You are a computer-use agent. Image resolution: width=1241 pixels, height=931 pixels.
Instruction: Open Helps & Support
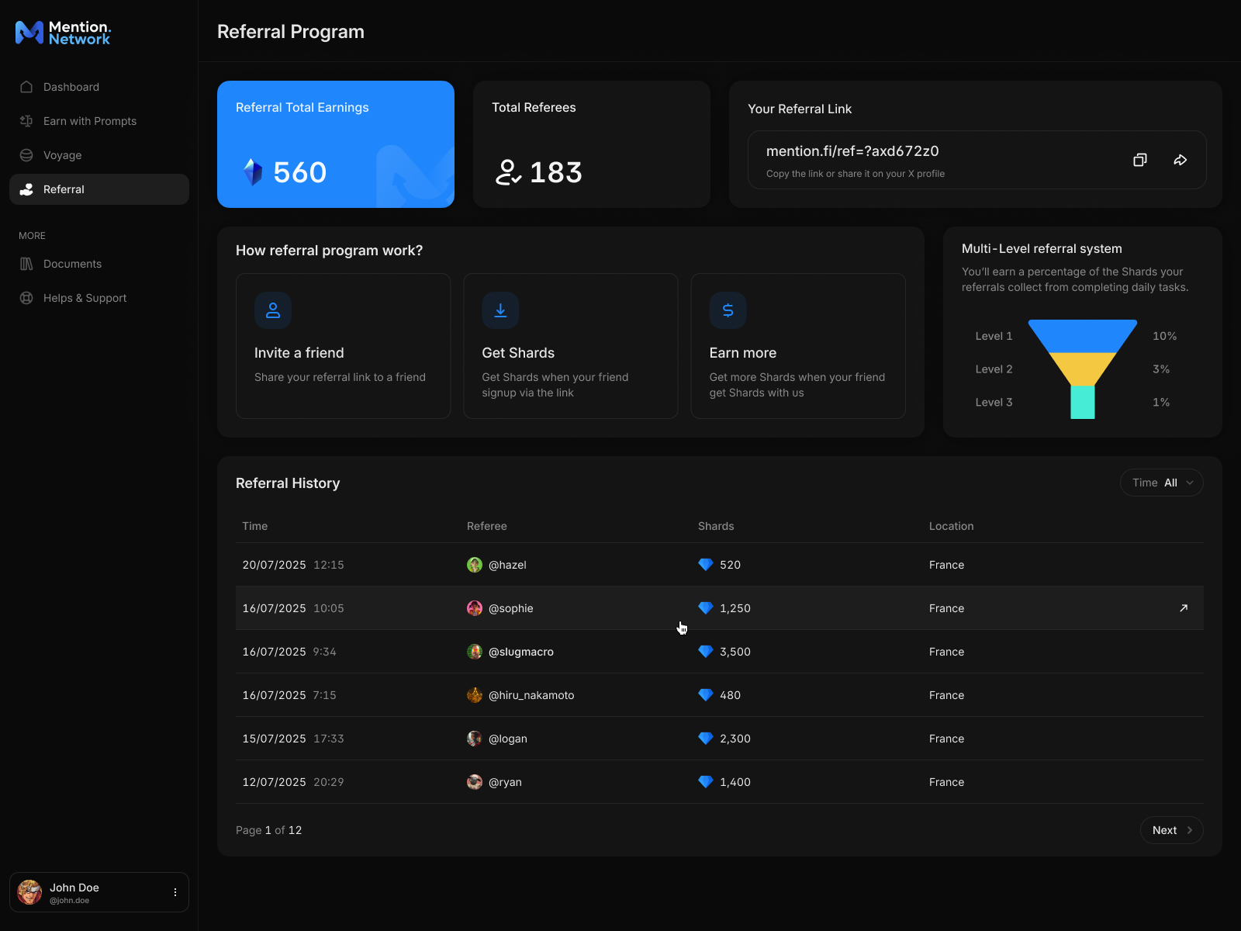99,298
